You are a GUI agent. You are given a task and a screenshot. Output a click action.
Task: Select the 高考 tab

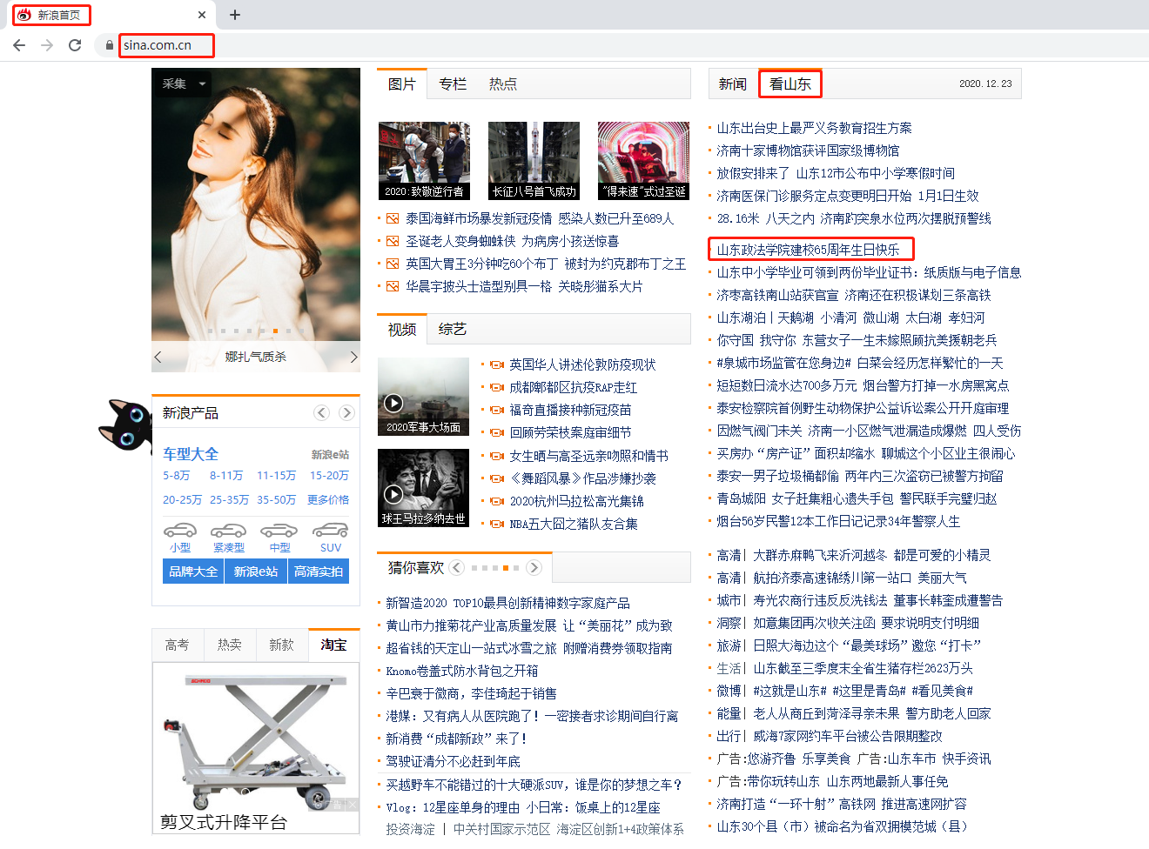point(178,645)
